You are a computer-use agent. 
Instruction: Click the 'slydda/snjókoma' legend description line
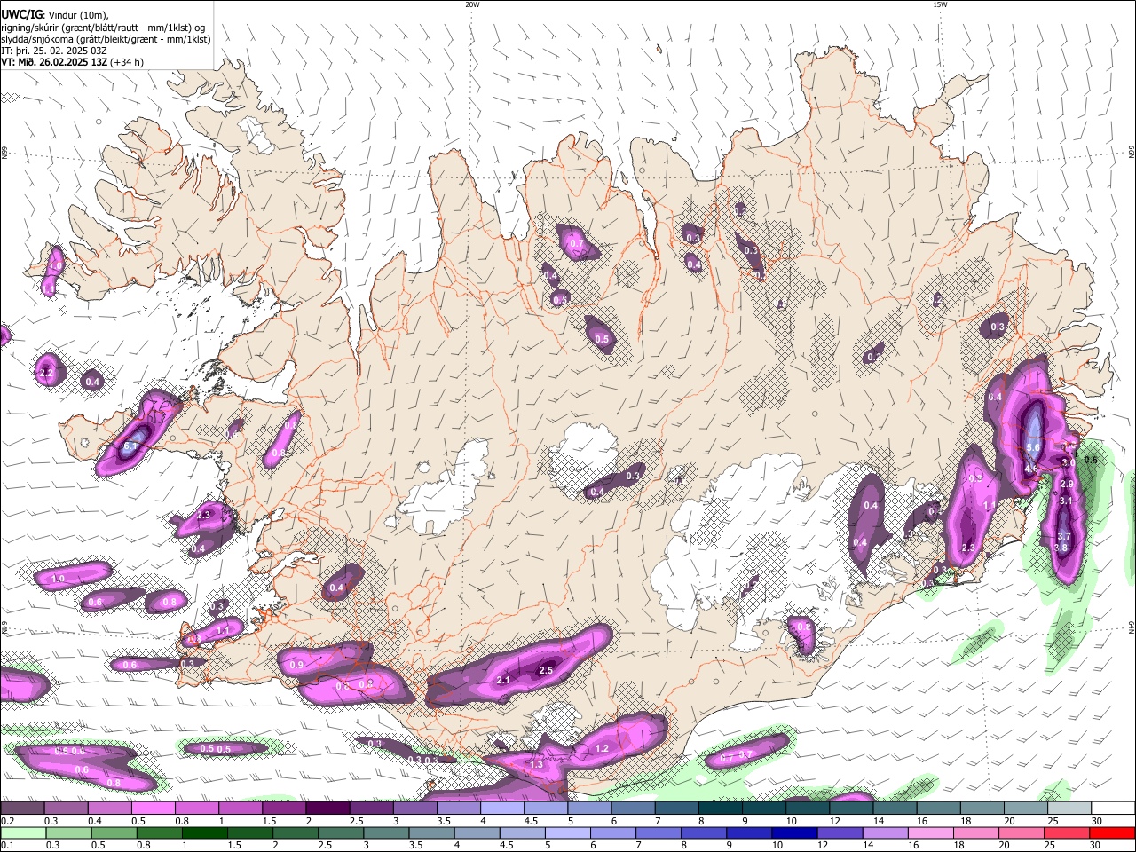(106, 39)
